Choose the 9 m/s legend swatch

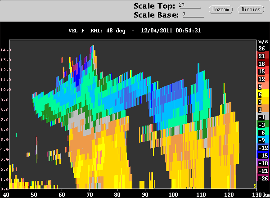point(261,86)
